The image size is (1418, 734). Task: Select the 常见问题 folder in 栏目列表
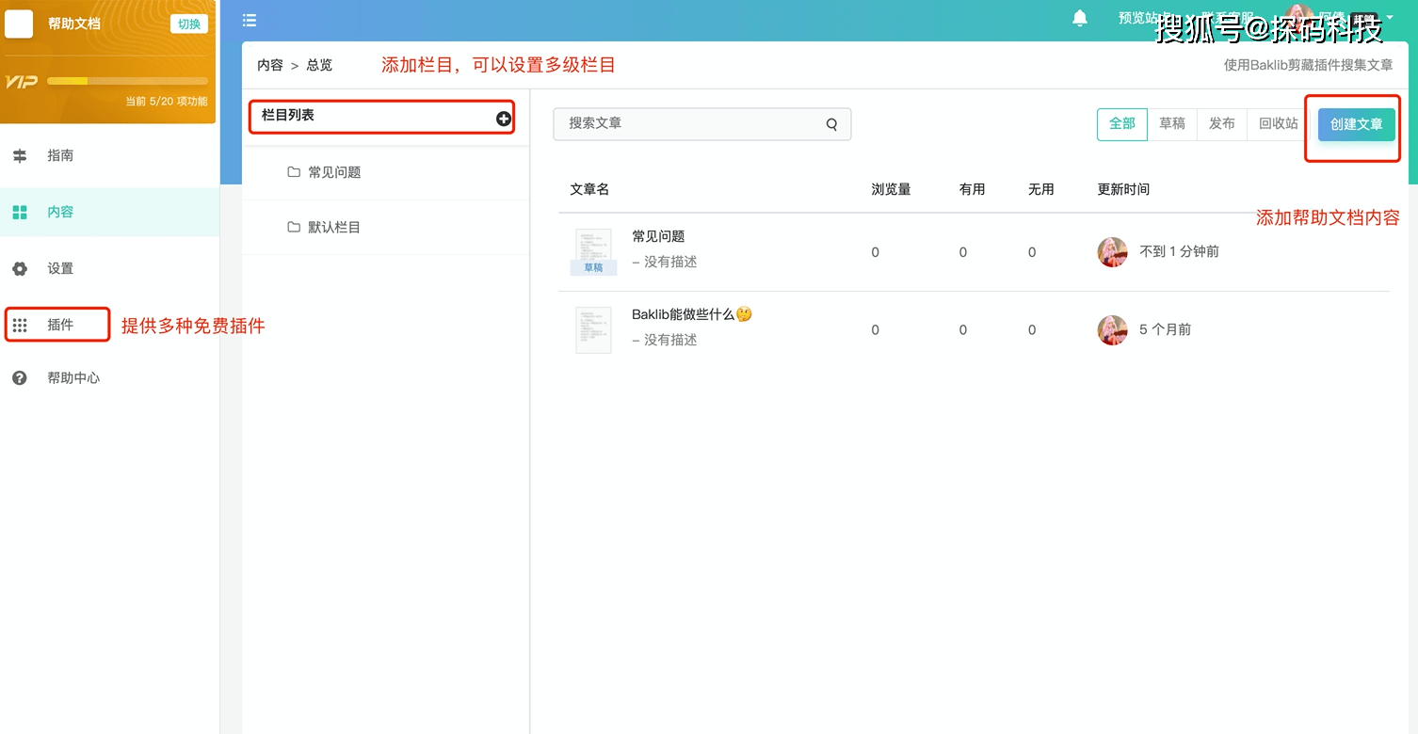coord(333,173)
